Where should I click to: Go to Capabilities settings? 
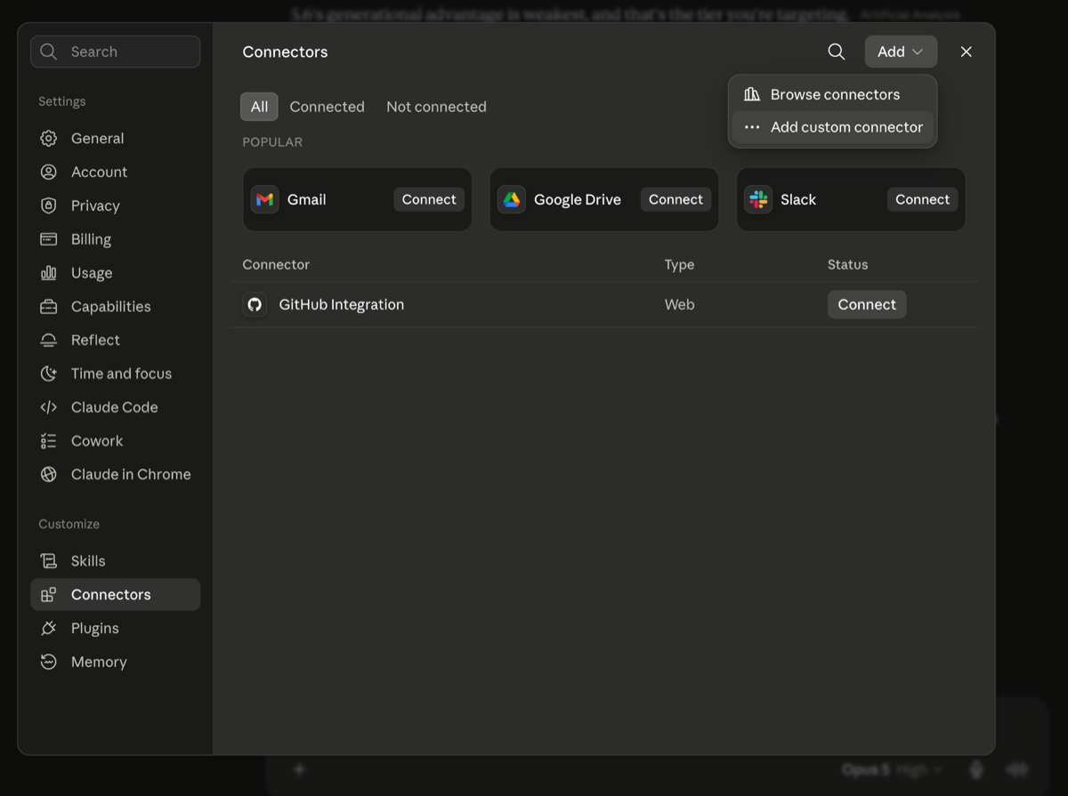click(115, 307)
